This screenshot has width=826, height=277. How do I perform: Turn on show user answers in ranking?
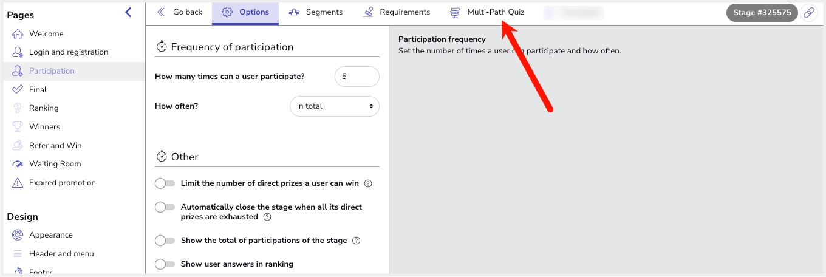(165, 264)
